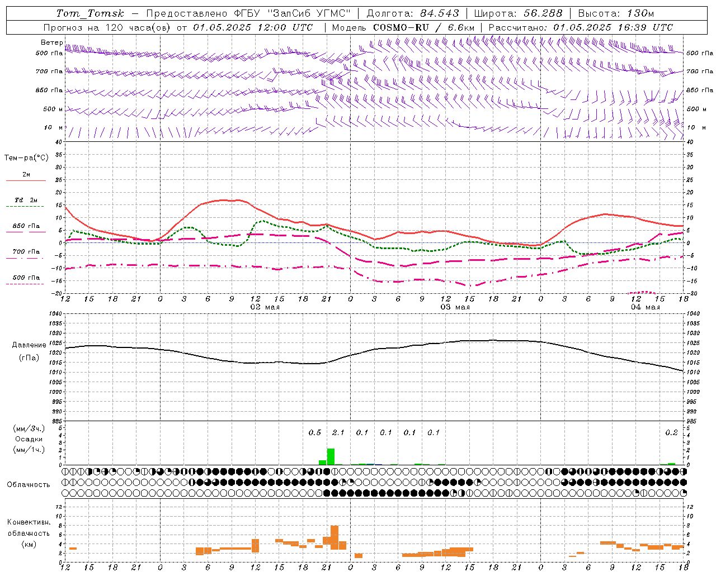Click the Высота: 130м header value

[616, 13]
